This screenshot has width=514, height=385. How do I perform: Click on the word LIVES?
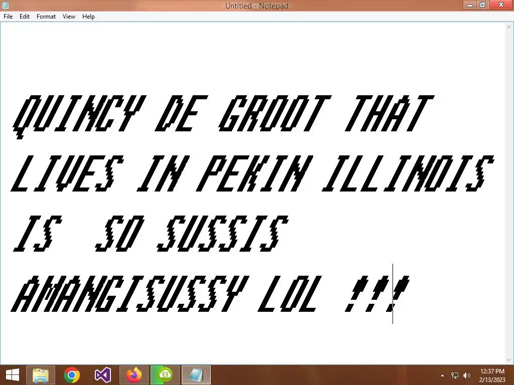[x=68, y=173]
